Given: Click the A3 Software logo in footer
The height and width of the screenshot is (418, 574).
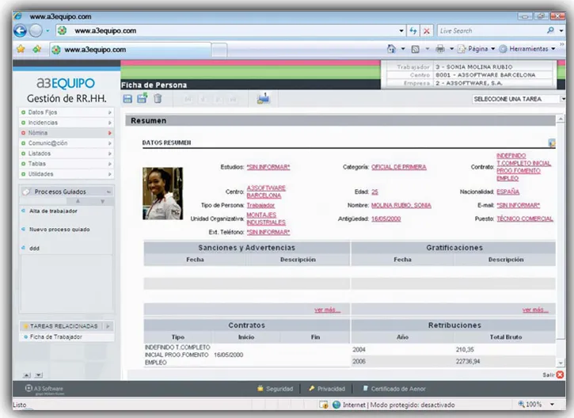Looking at the screenshot, I should 44,389.
